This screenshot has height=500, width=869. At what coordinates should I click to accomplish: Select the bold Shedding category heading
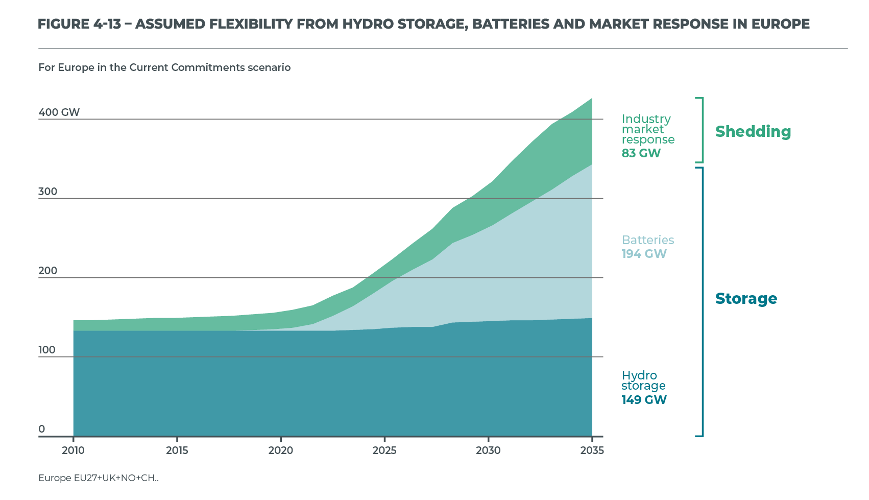tap(753, 132)
